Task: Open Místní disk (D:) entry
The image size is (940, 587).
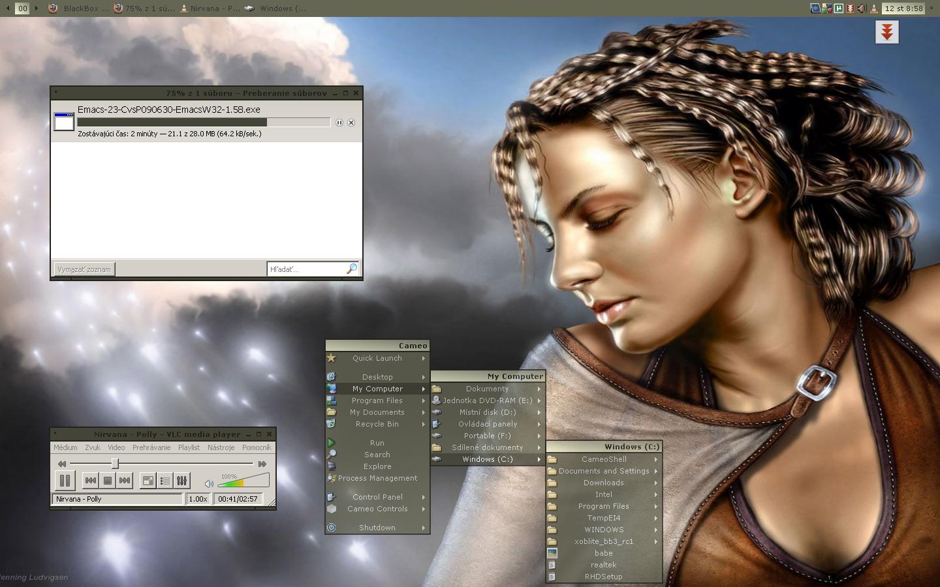Action: pyautogui.click(x=488, y=412)
